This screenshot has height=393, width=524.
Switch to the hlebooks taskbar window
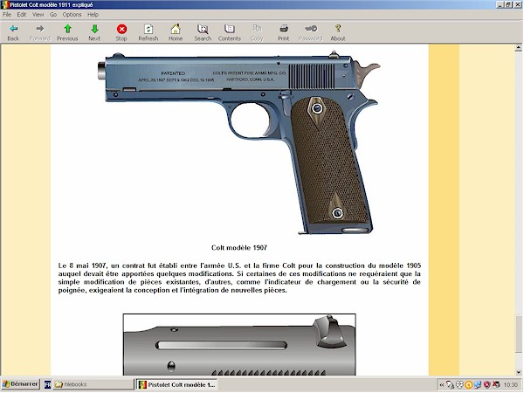(93, 384)
